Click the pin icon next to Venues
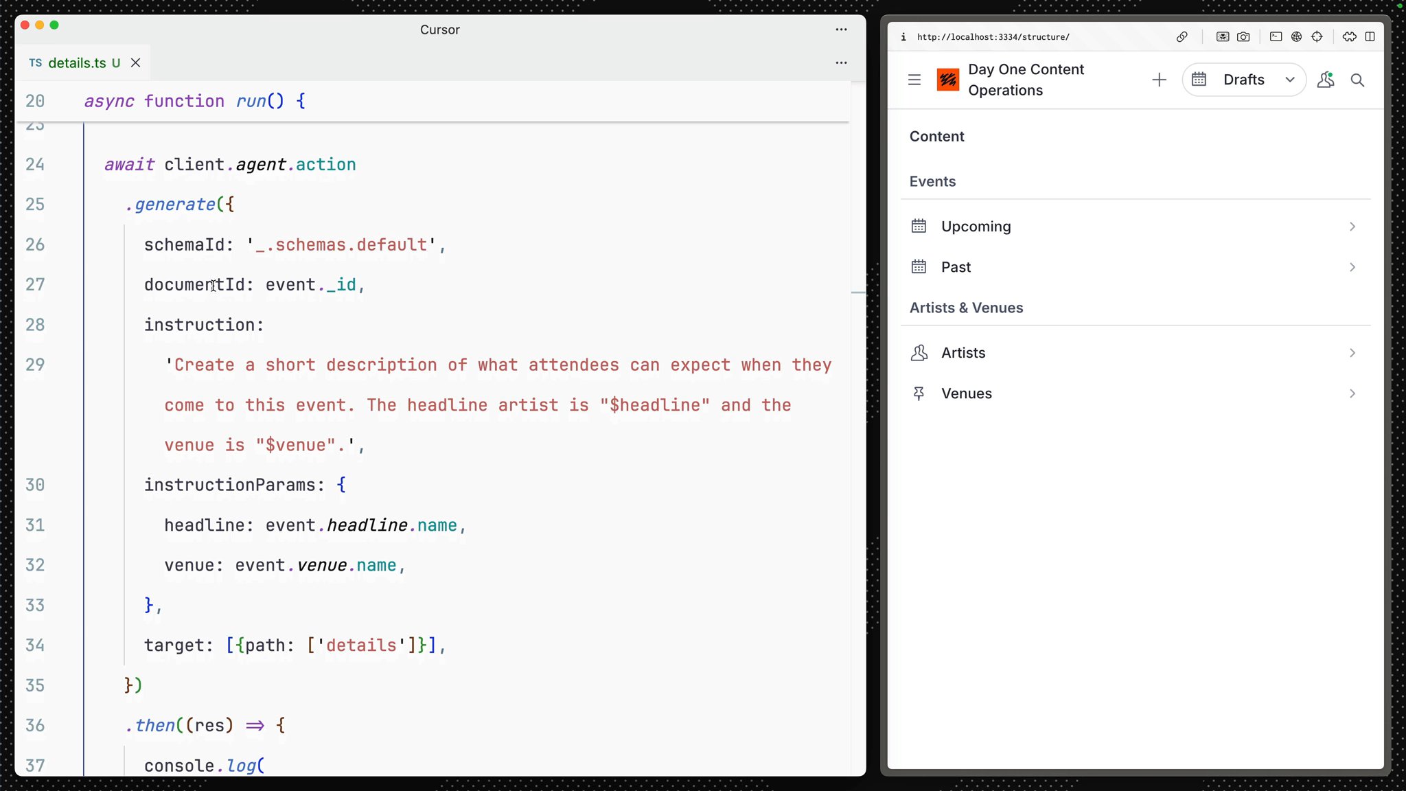1406x791 pixels. point(919,393)
